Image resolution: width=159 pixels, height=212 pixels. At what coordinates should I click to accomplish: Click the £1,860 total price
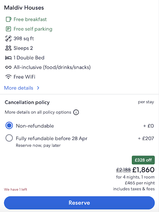click(x=143, y=170)
